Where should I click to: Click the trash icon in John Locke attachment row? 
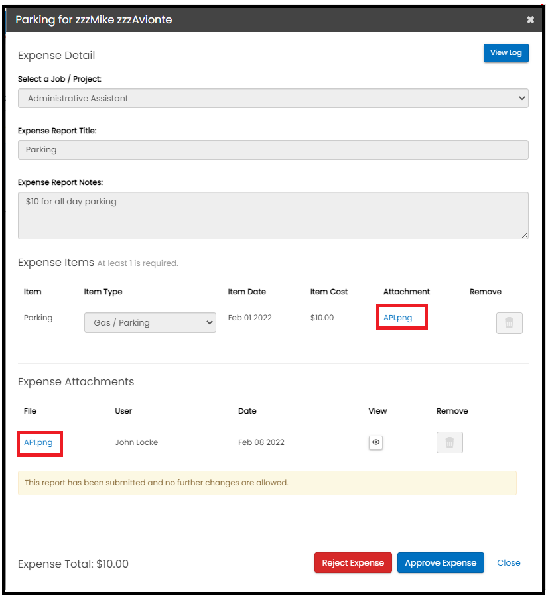(x=450, y=442)
